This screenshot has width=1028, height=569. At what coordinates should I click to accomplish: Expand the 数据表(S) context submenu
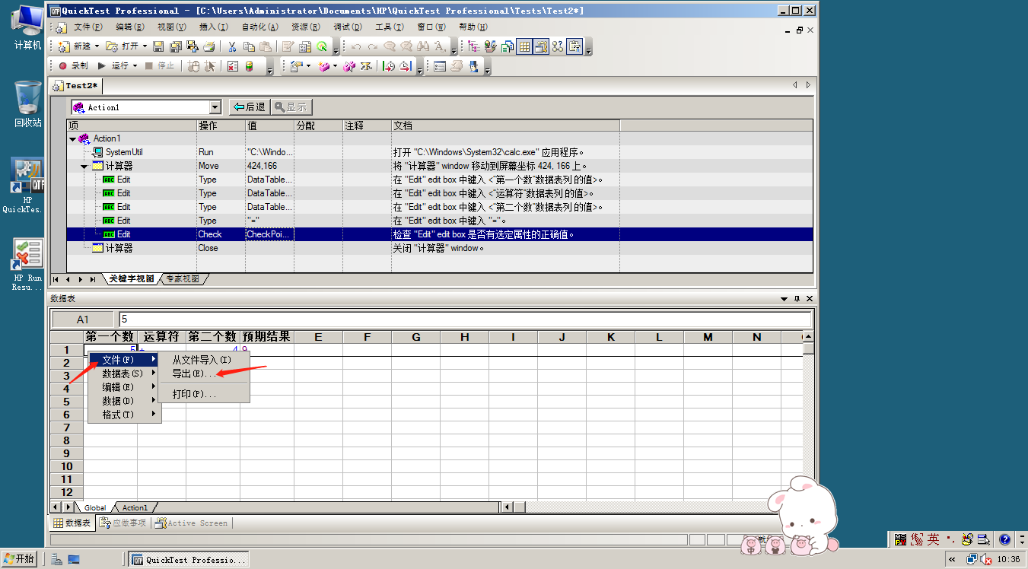pyautogui.click(x=125, y=374)
